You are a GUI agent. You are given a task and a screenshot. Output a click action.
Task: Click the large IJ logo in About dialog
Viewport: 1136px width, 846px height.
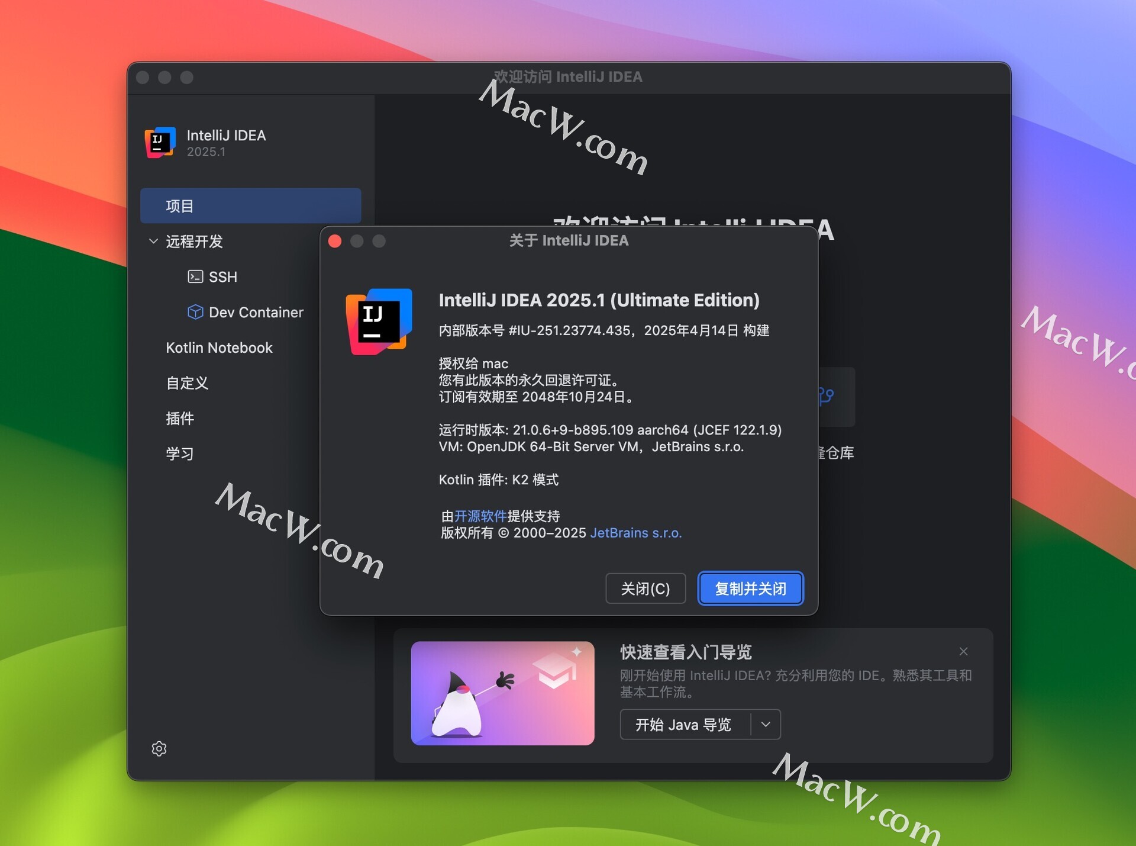379,321
